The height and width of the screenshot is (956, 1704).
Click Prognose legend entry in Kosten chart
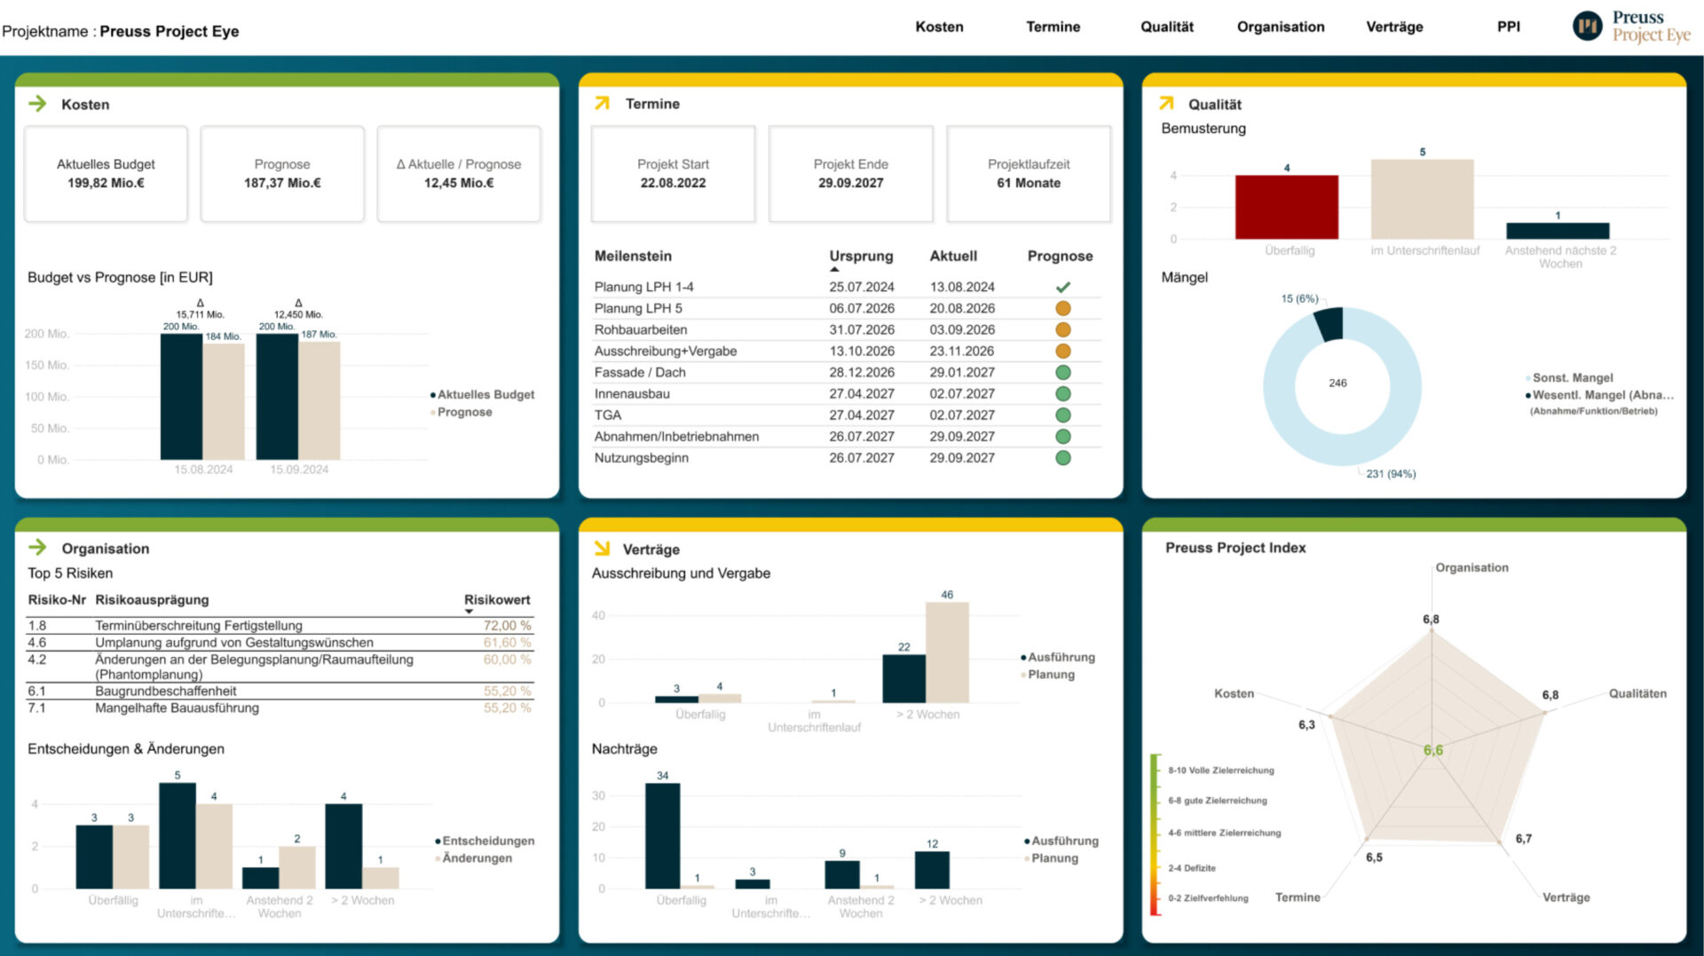461,412
